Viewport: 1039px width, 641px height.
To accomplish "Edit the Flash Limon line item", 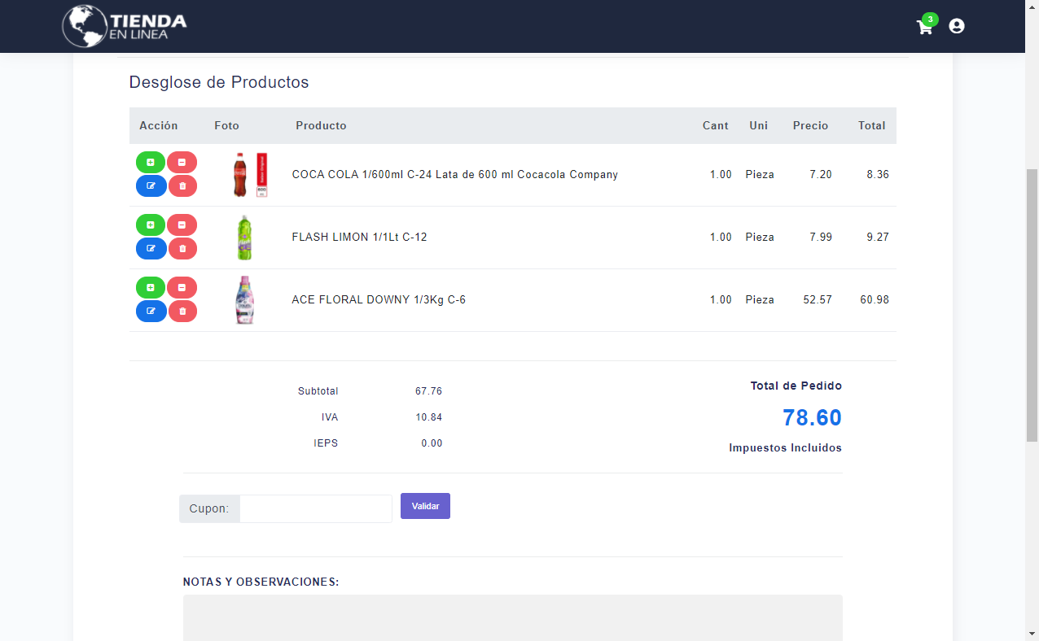I will [x=151, y=249].
